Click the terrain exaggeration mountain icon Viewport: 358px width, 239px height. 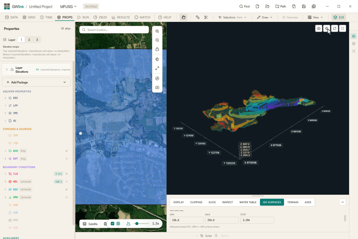128,224
